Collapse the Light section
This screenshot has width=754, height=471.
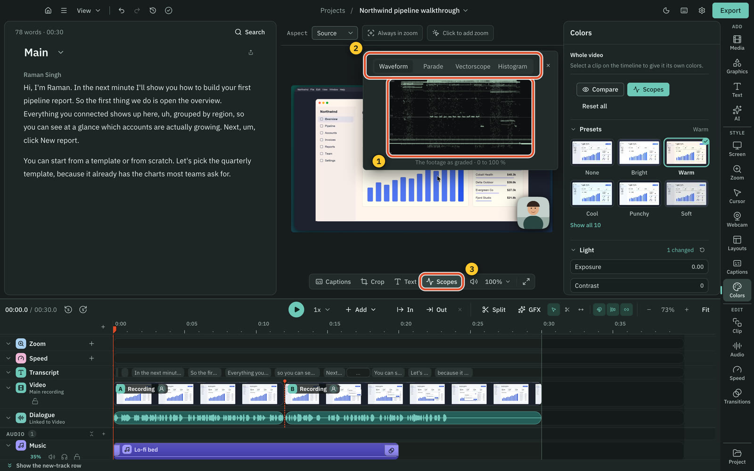[x=574, y=250]
